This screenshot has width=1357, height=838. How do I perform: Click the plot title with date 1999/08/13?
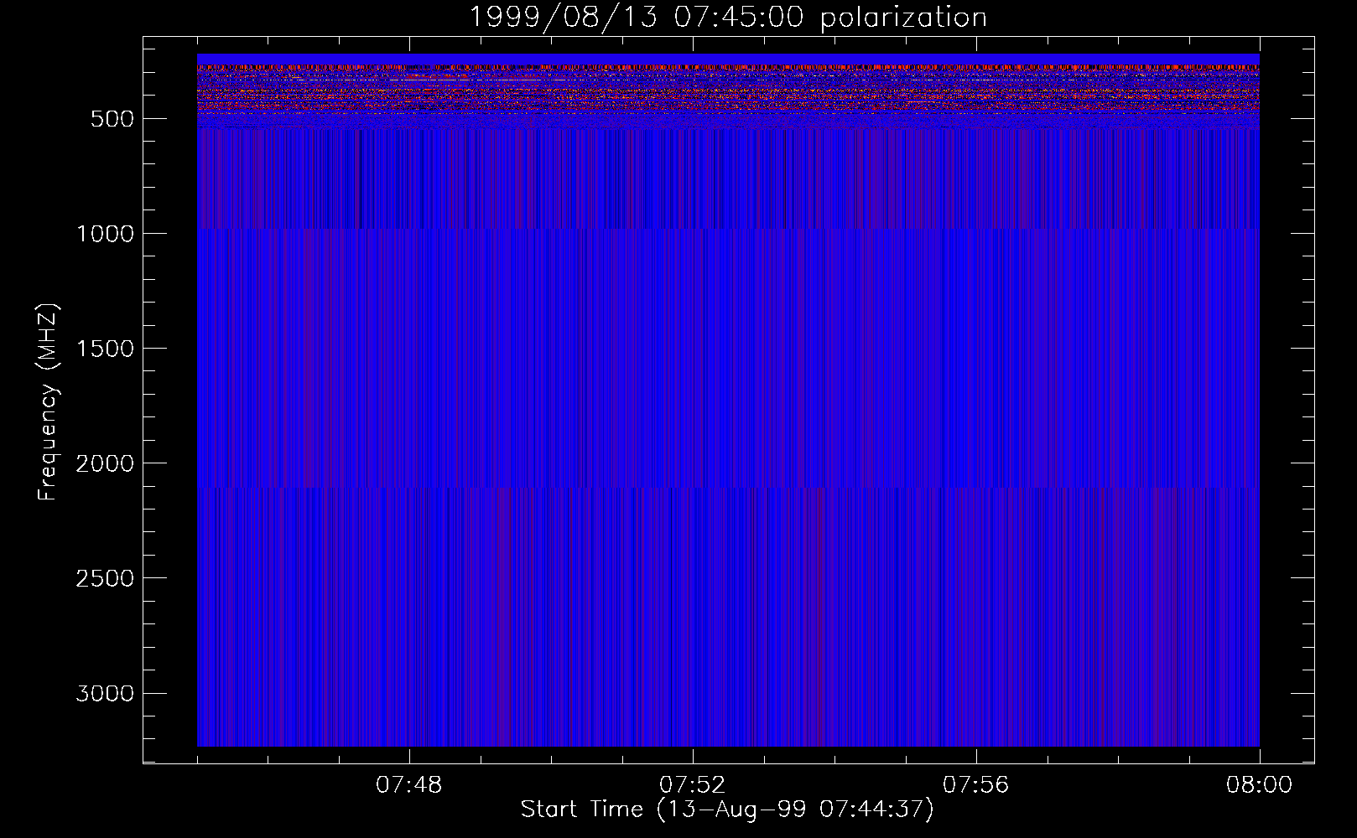click(726, 18)
